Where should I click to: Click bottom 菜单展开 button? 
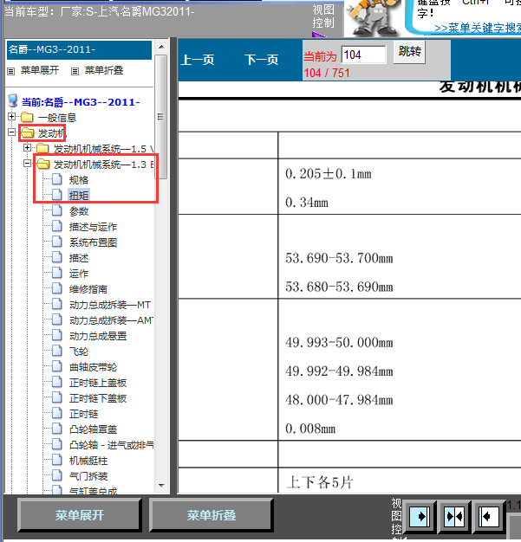[79, 515]
